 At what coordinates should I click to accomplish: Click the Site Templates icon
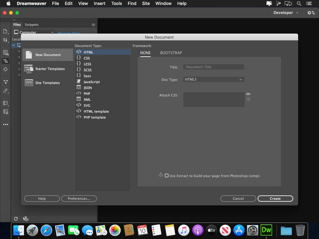[29, 83]
